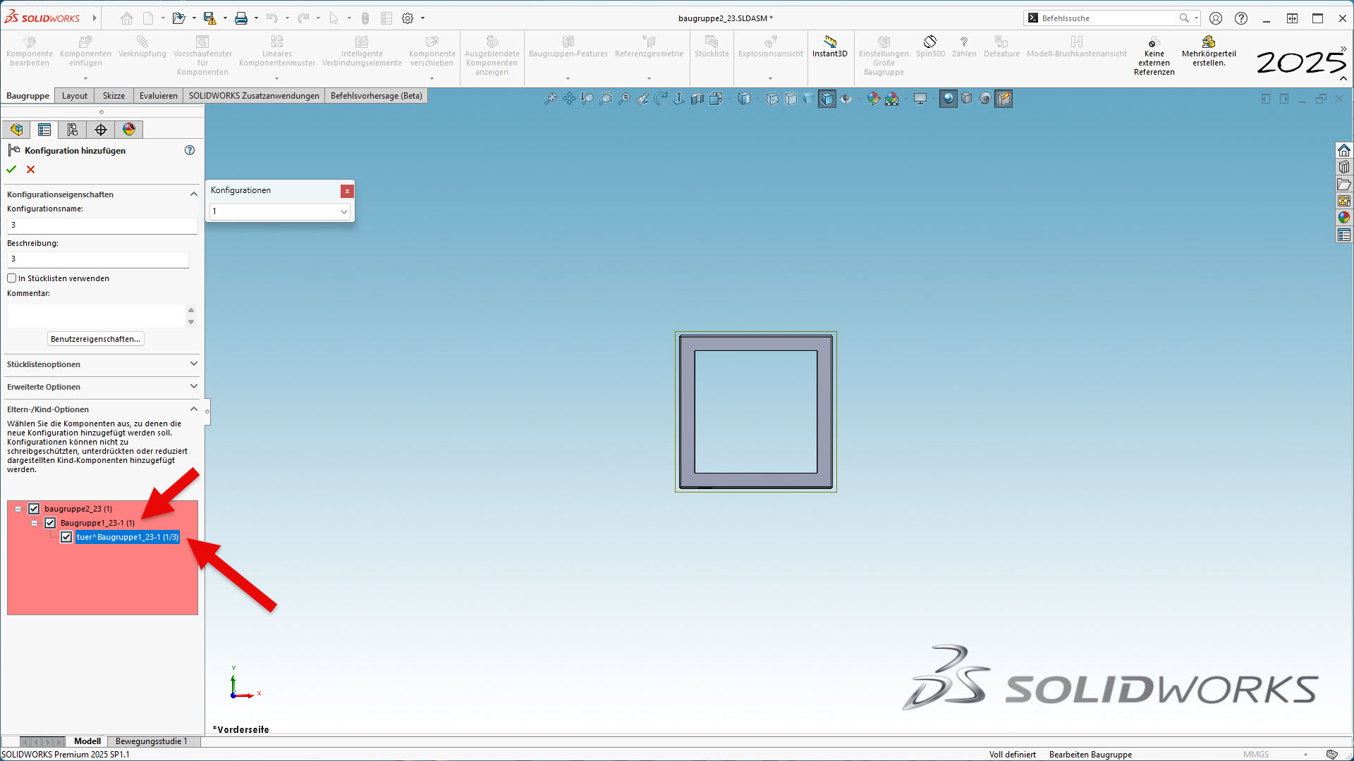Open the Custom Properties task pane icon

click(1344, 235)
